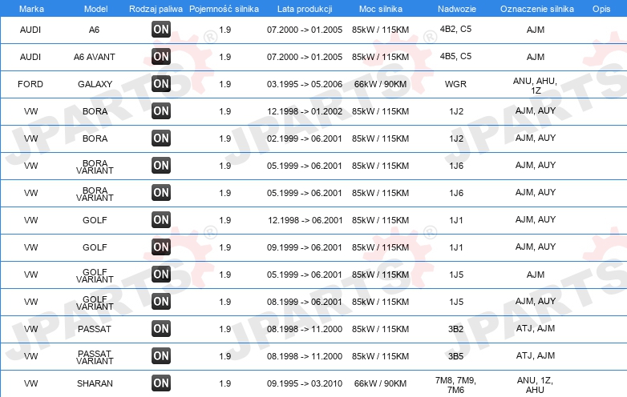
Task: Select the FORD brand cell
Action: pyautogui.click(x=30, y=84)
